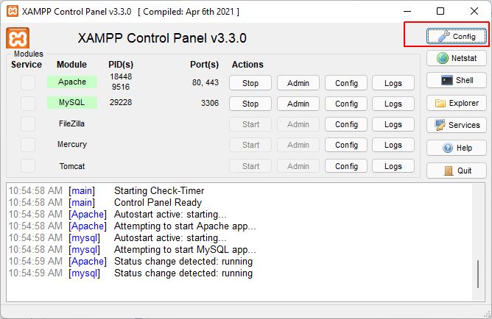Click 'Starting Check-Timer' log line
492x319 pixels.
(159, 190)
